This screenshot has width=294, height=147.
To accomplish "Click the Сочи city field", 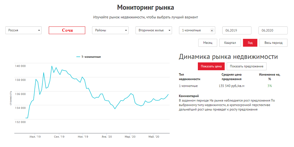I will tap(67, 30).
